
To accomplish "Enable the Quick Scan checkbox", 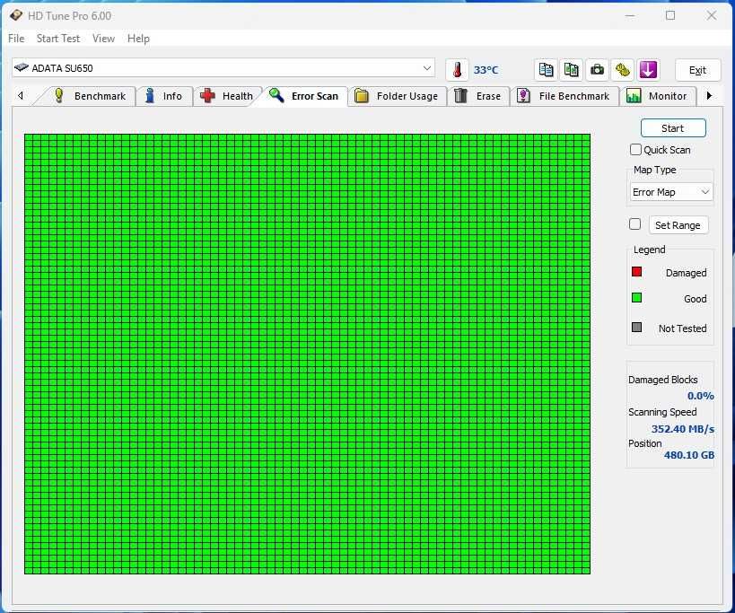I will [x=635, y=150].
